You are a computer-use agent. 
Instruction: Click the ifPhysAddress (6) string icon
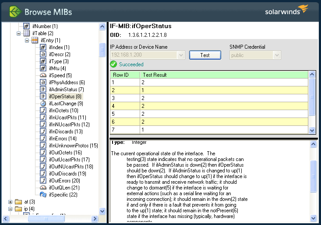tap(43, 82)
